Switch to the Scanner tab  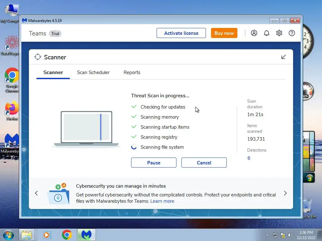click(53, 72)
